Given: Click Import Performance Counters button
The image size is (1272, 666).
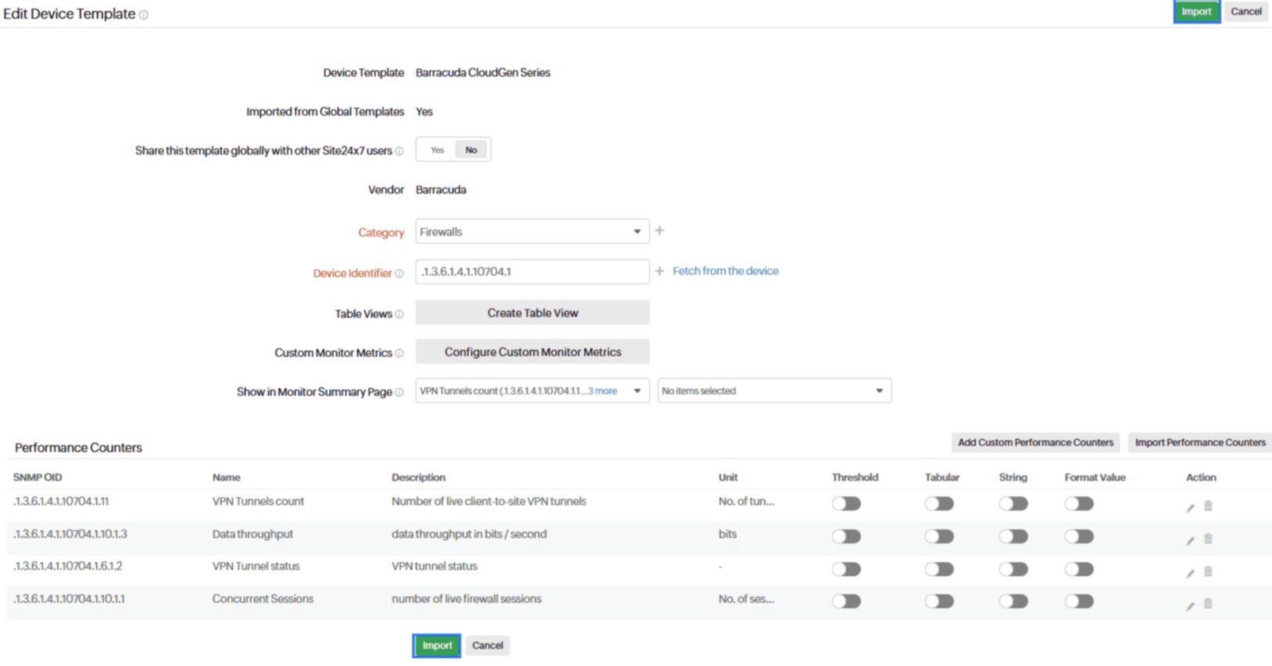Looking at the screenshot, I should 1199,443.
